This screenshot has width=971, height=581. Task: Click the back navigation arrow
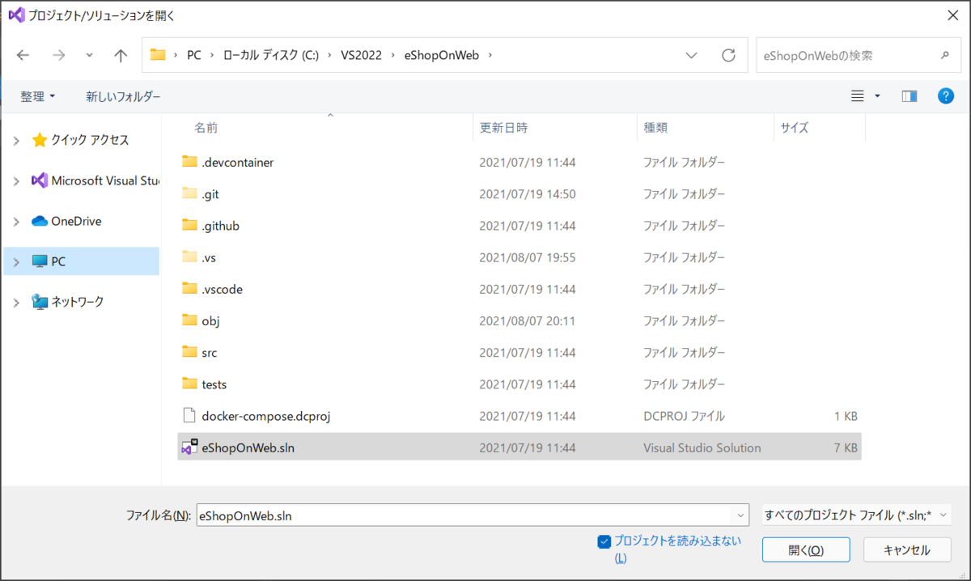[23, 55]
